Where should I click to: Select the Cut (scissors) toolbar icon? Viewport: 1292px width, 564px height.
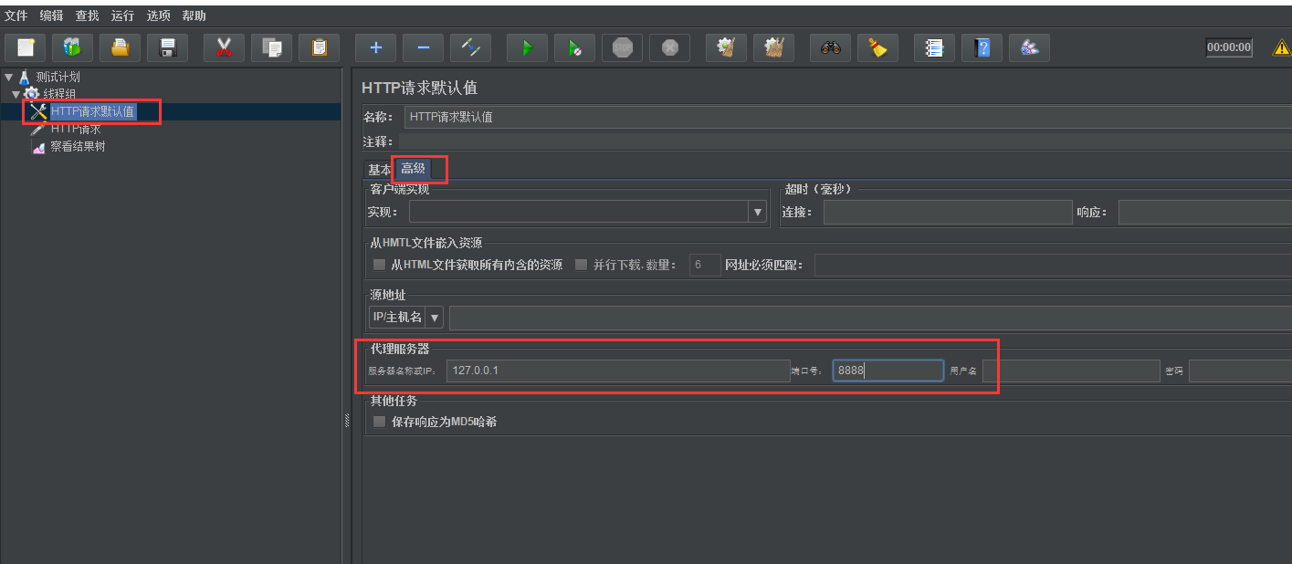pos(224,47)
